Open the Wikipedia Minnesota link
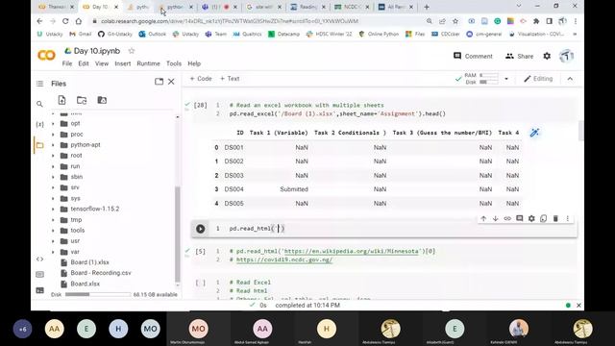The height and width of the screenshot is (346, 615). click(351, 251)
